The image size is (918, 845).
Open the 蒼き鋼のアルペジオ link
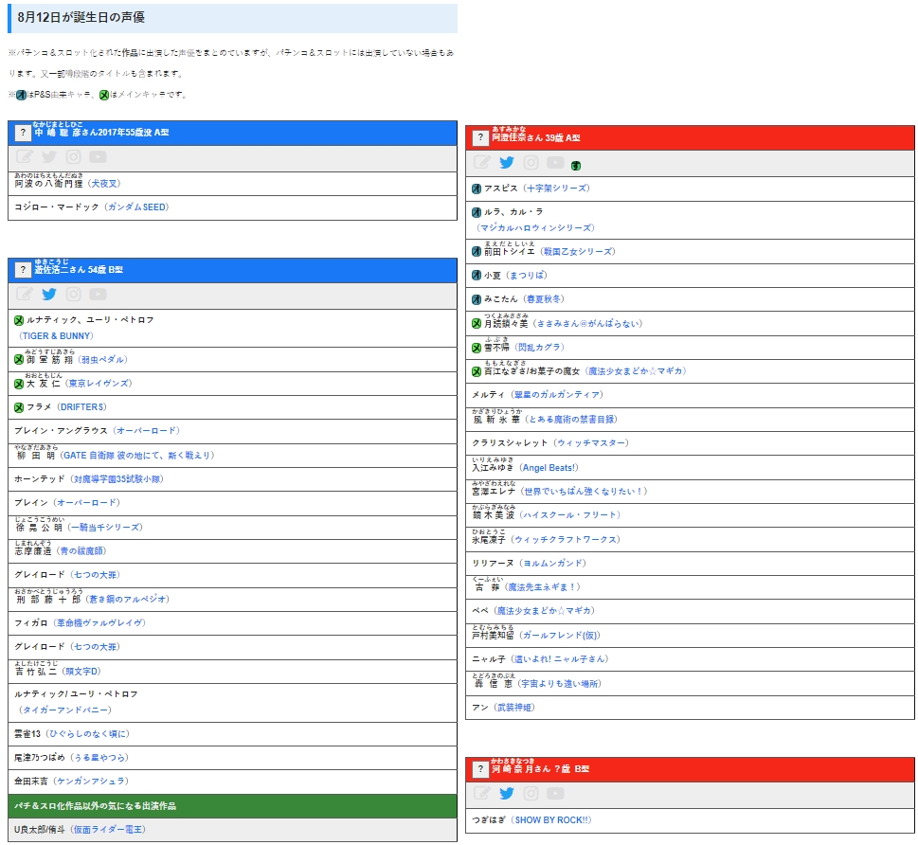click(x=128, y=600)
